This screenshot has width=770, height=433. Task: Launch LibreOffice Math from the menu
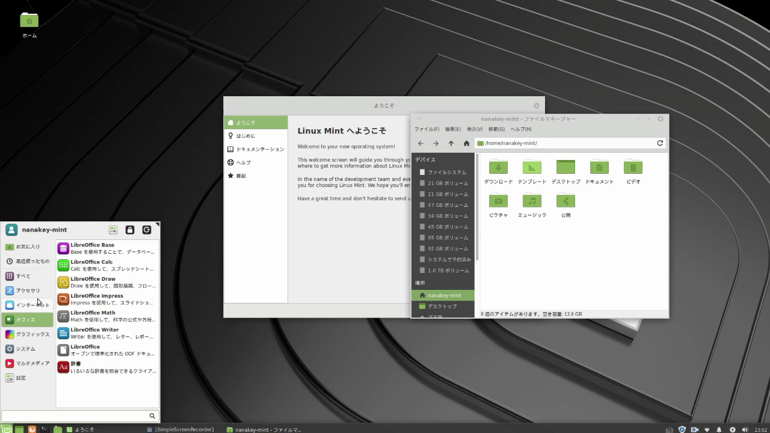click(x=107, y=316)
